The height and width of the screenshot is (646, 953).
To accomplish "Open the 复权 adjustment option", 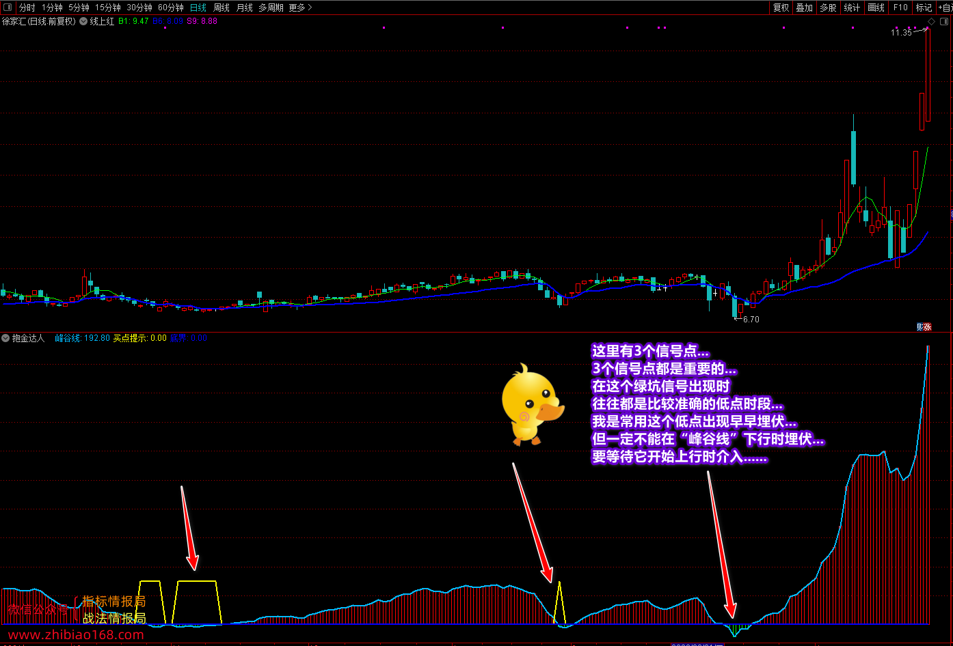I will coord(781,8).
